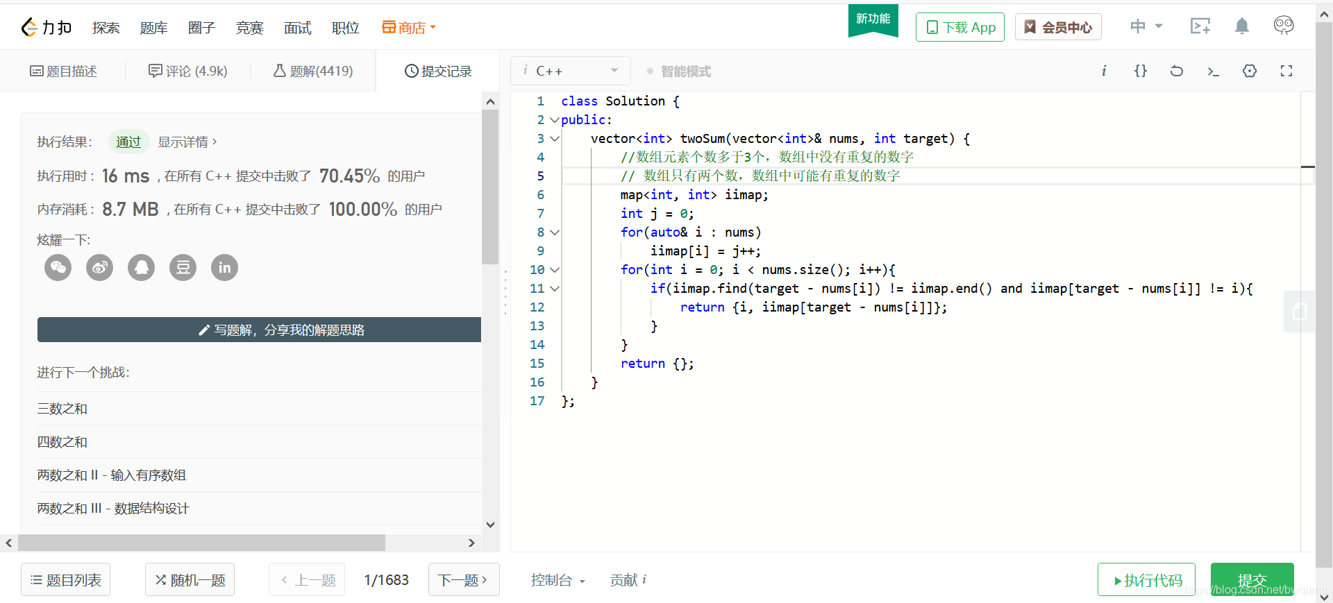Click the 通过 accepted status badge
Viewport: 1333px width, 603px height.
point(128,142)
